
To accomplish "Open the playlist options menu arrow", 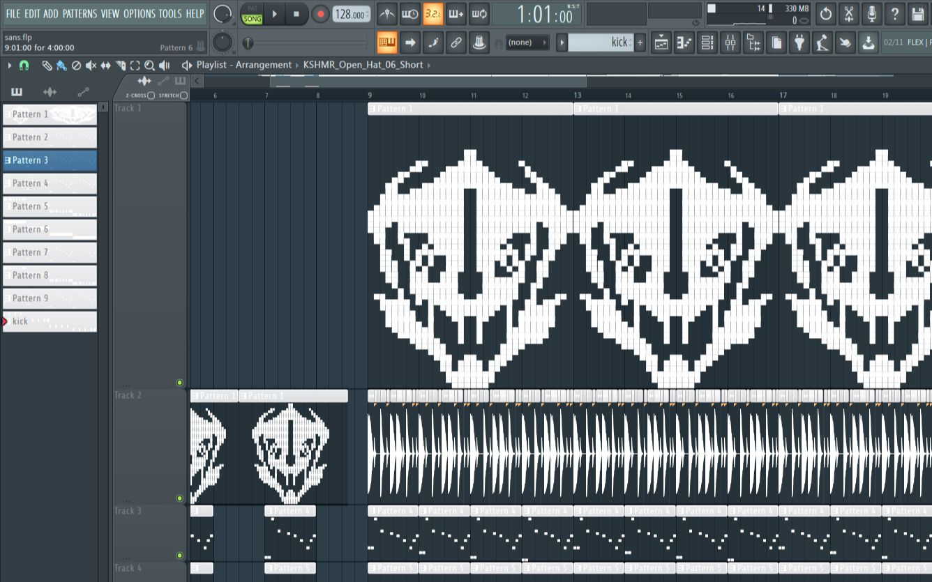I will 10,66.
